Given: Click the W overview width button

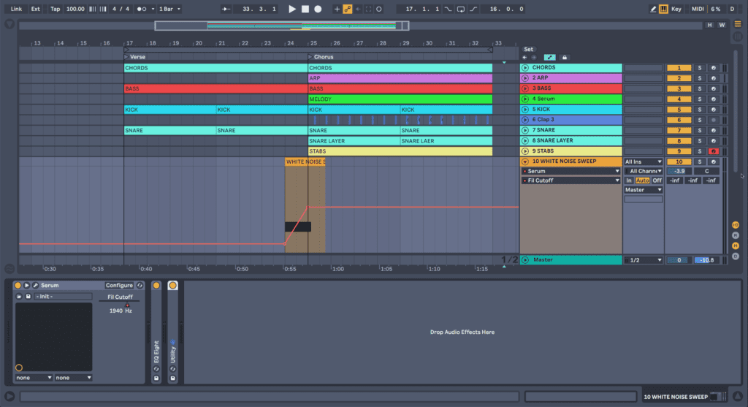Looking at the screenshot, I should coord(722,25).
